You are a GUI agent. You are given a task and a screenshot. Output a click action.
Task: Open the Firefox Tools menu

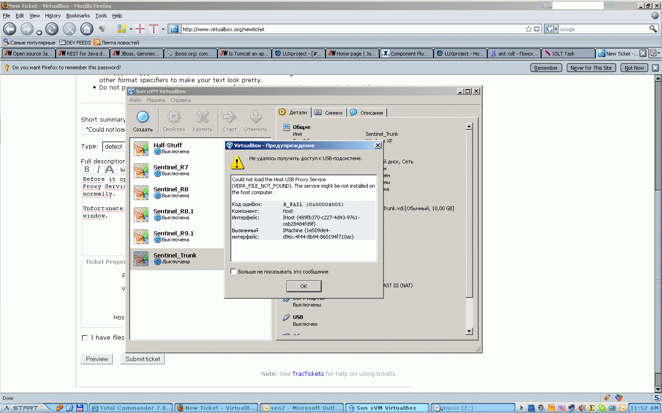coord(101,16)
